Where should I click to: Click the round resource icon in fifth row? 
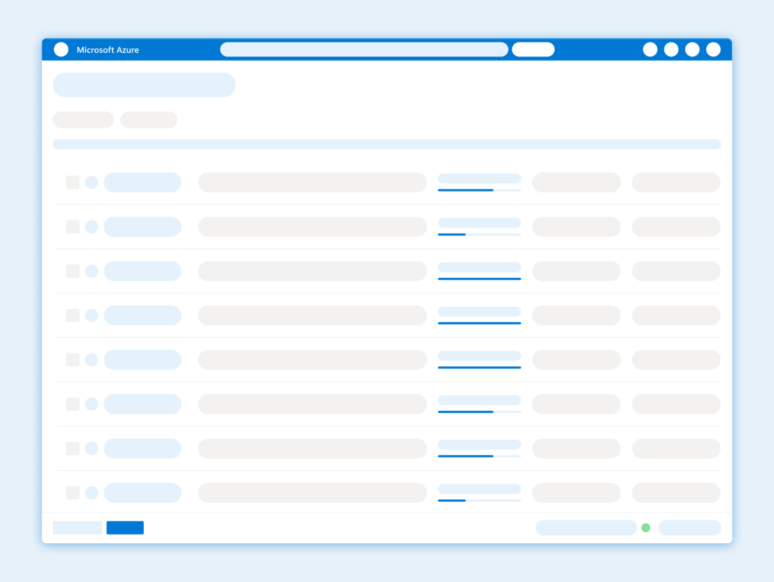[91, 360]
